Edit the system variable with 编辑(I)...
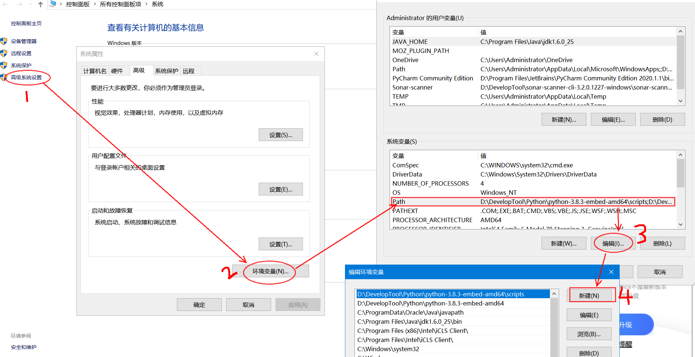 coord(613,243)
